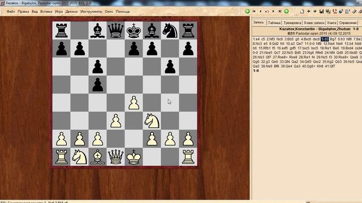
Task: Go to move 27.Rxe8+ in notation
Action: click(281, 57)
